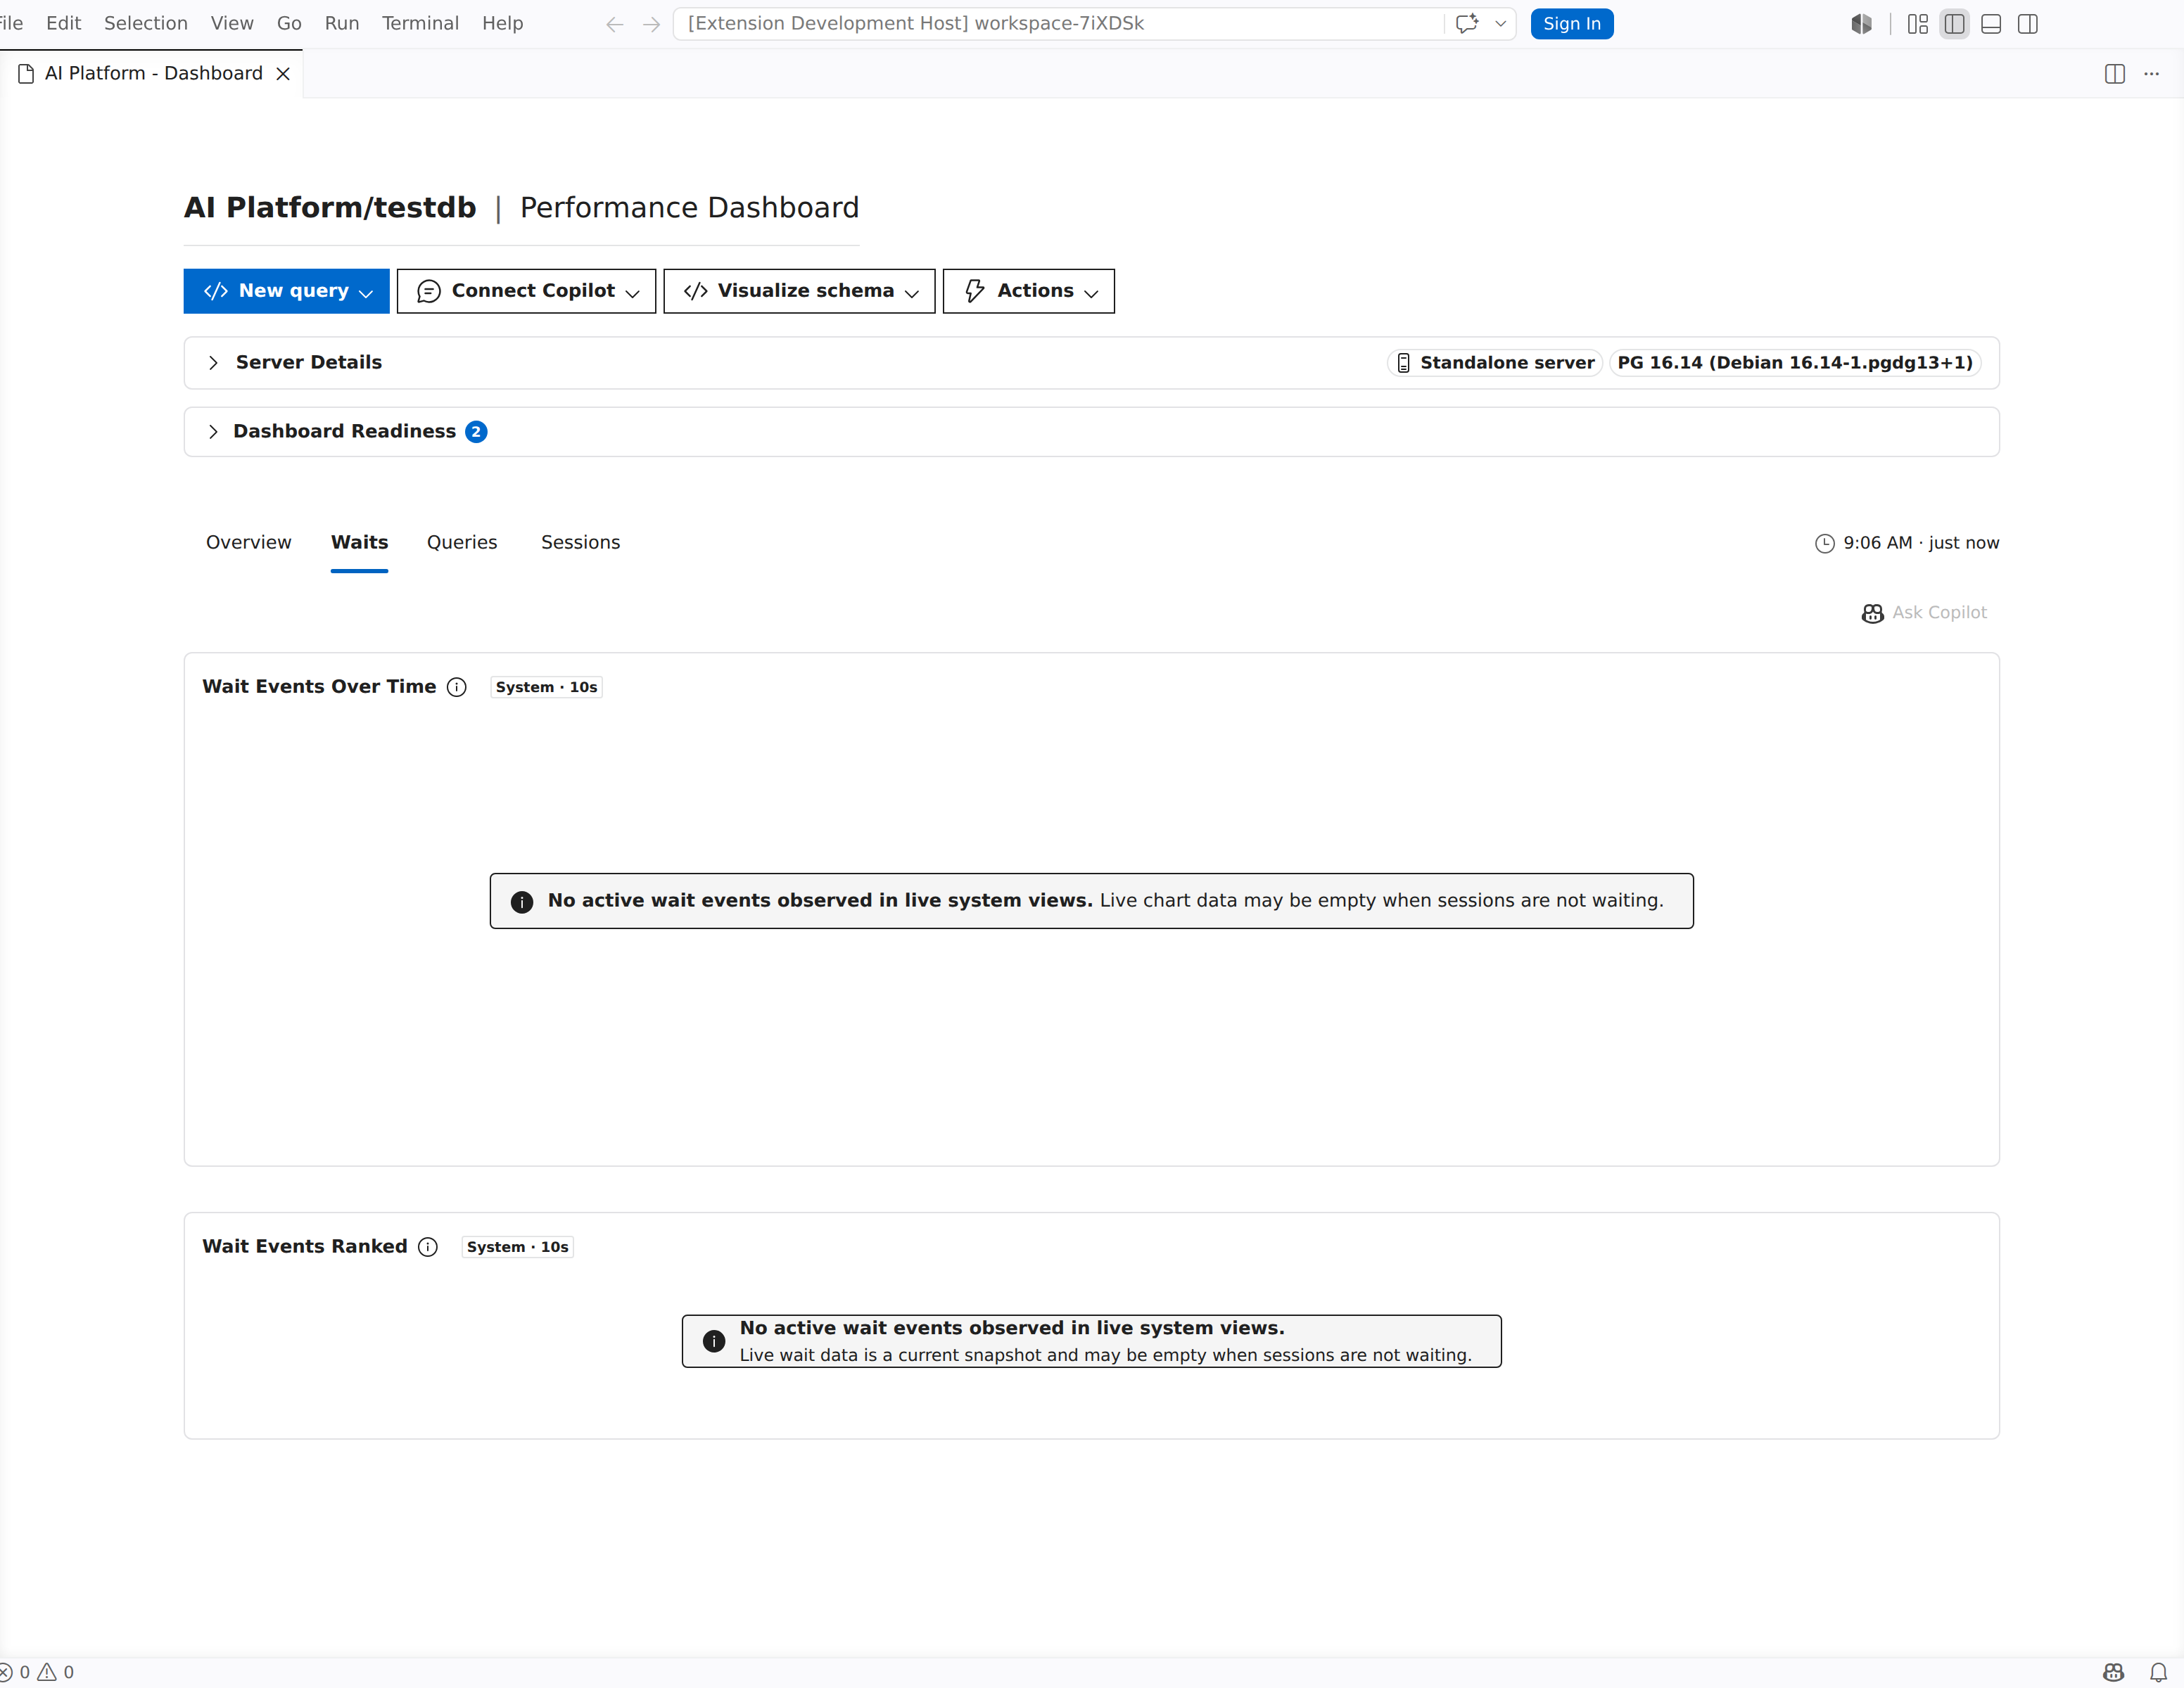This screenshot has width=2184, height=1688.
Task: Open the Selection menu
Action: (x=146, y=24)
